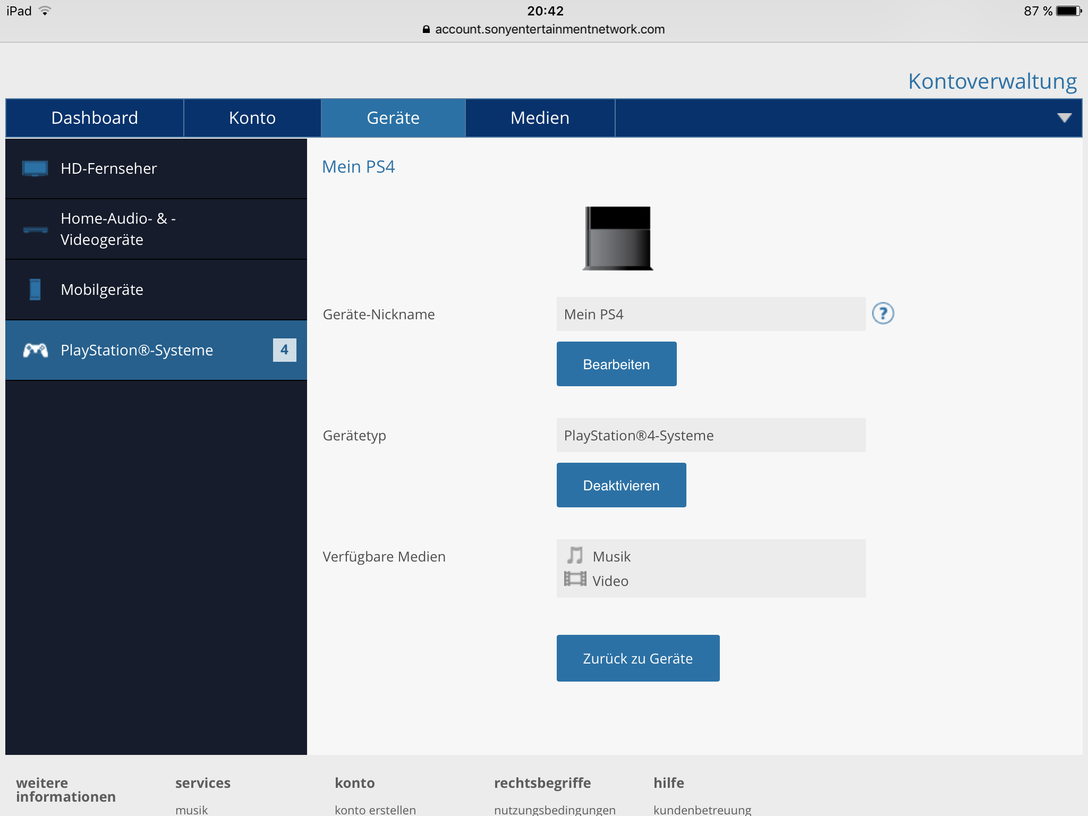This screenshot has width=1088, height=816.
Task: Click the services footer heading
Action: pos(203,783)
